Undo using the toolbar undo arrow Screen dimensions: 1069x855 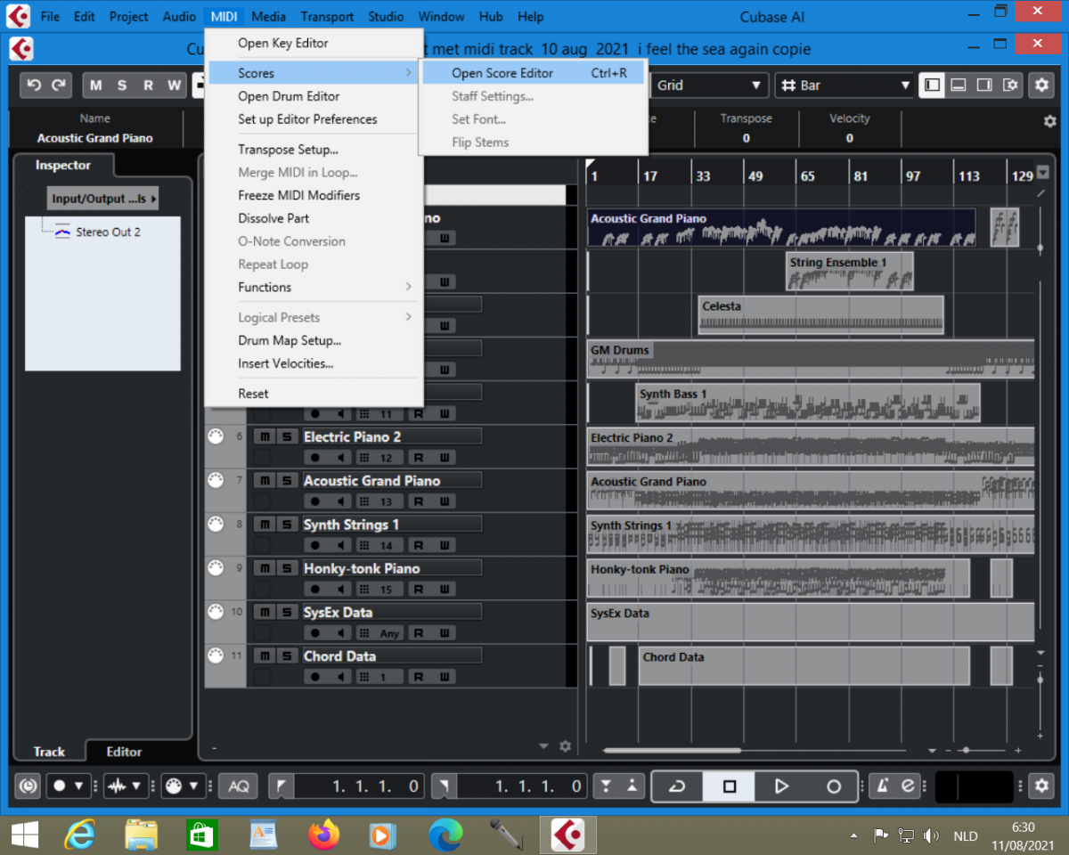[x=35, y=85]
